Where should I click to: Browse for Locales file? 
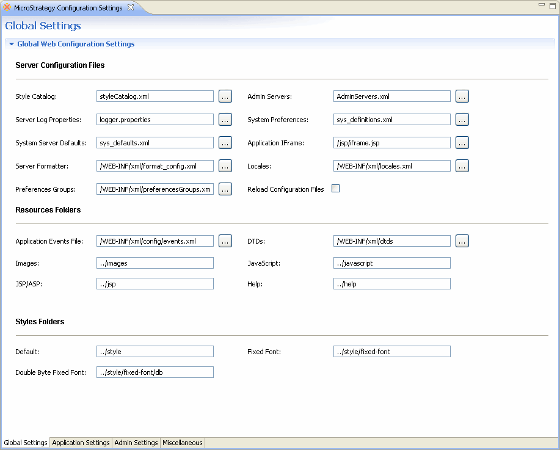pyautogui.click(x=462, y=165)
